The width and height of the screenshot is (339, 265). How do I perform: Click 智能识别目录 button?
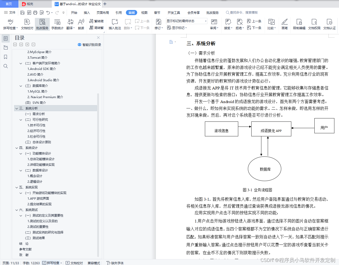coord(89,45)
